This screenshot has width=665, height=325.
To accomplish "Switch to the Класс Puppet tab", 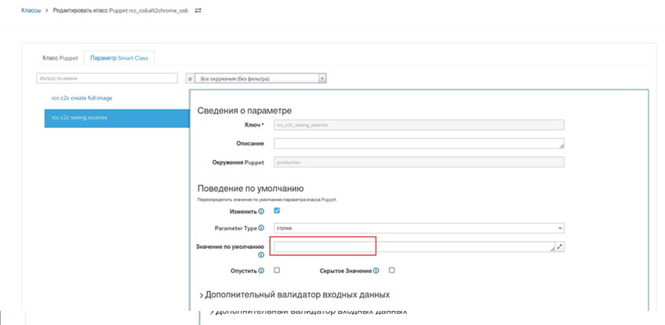I will coord(59,58).
